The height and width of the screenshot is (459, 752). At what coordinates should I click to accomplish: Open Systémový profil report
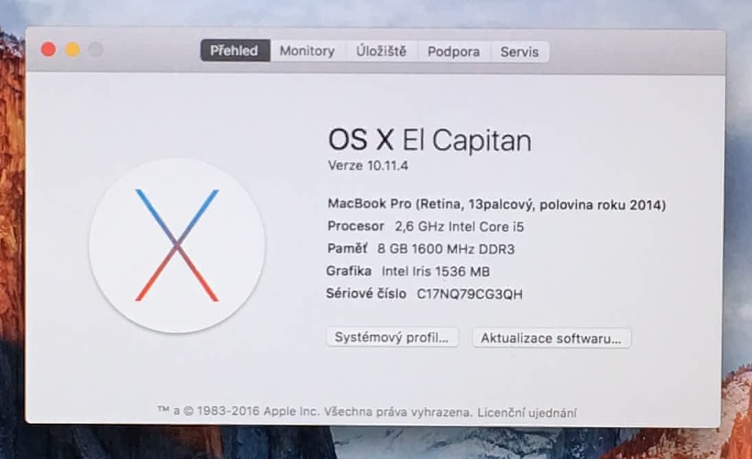[x=392, y=338]
